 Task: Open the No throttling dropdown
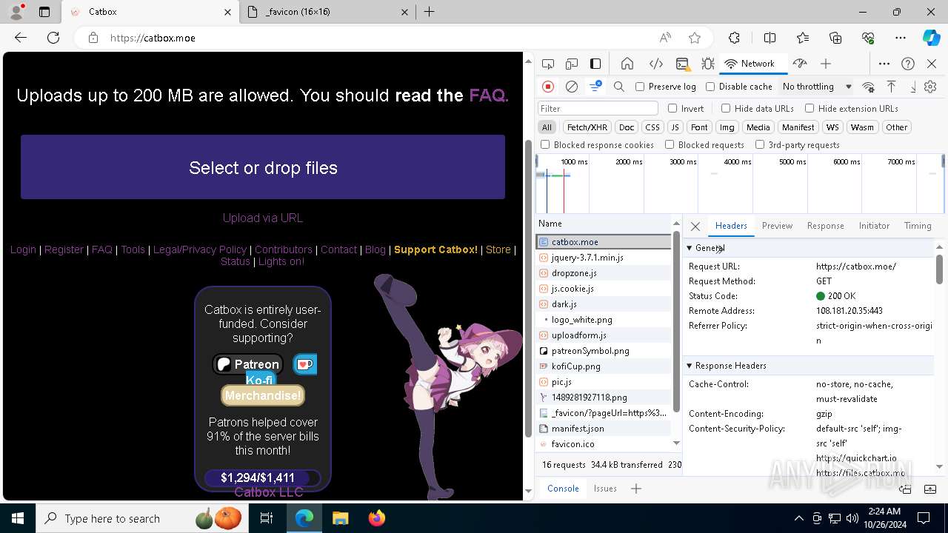point(816,87)
